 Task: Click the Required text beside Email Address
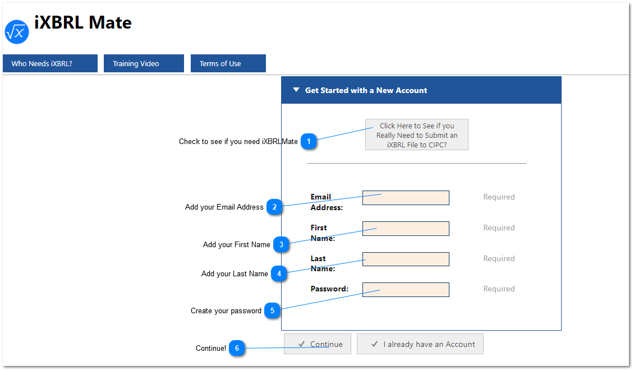coord(499,197)
